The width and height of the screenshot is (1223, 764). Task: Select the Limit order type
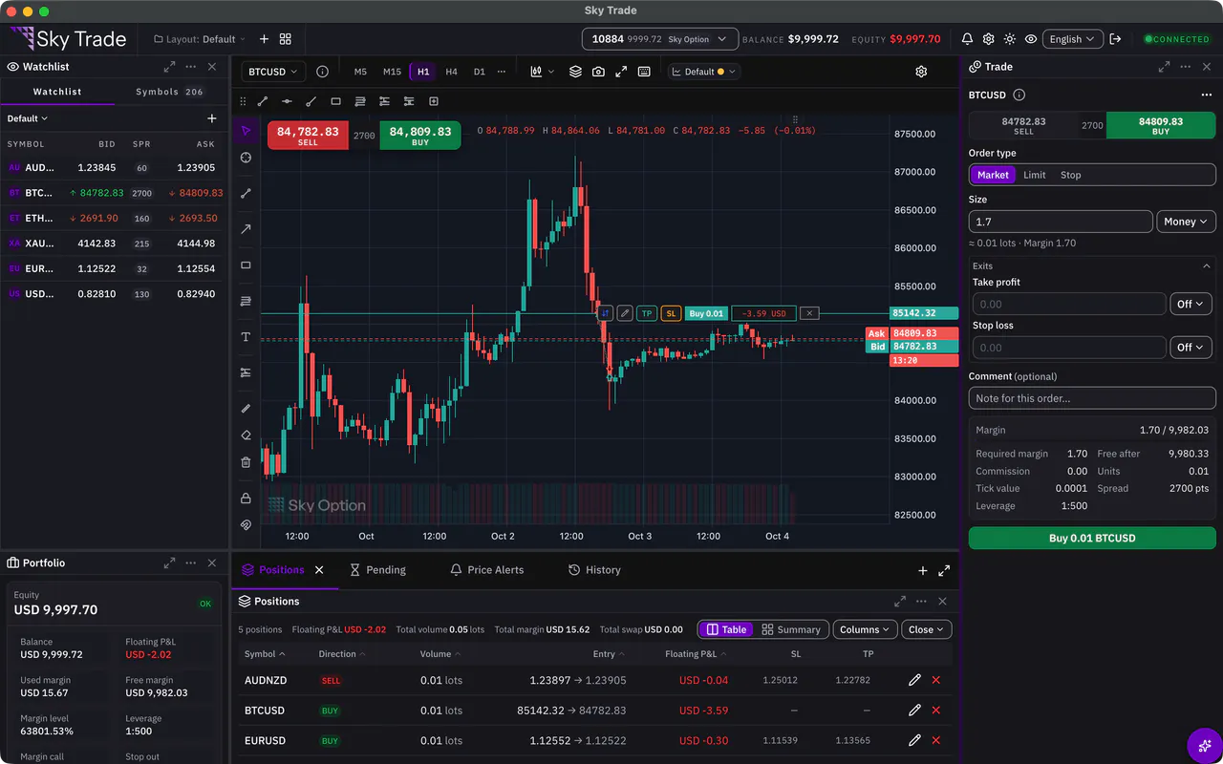pos(1035,175)
